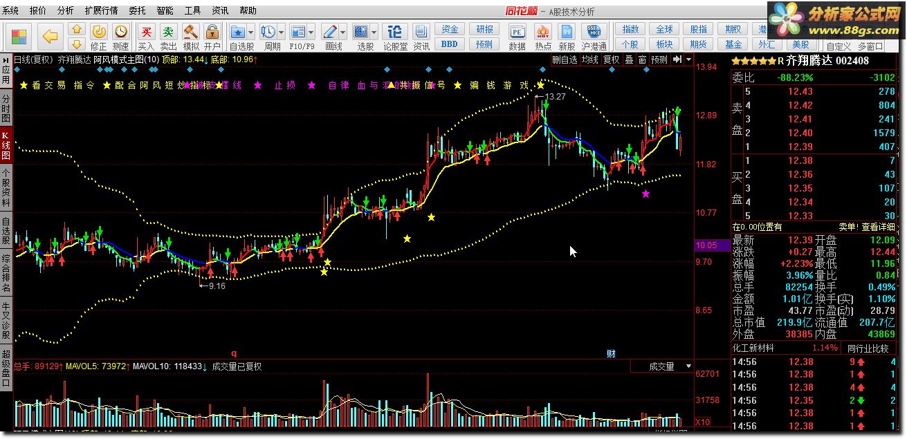This screenshot has width=907, height=439.
Task: Open the 测速 speed test clock icon
Action: tap(121, 37)
